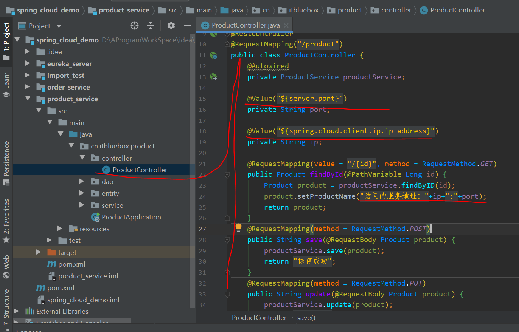
Task: Open the Project view dropdown
Action: click(59, 26)
